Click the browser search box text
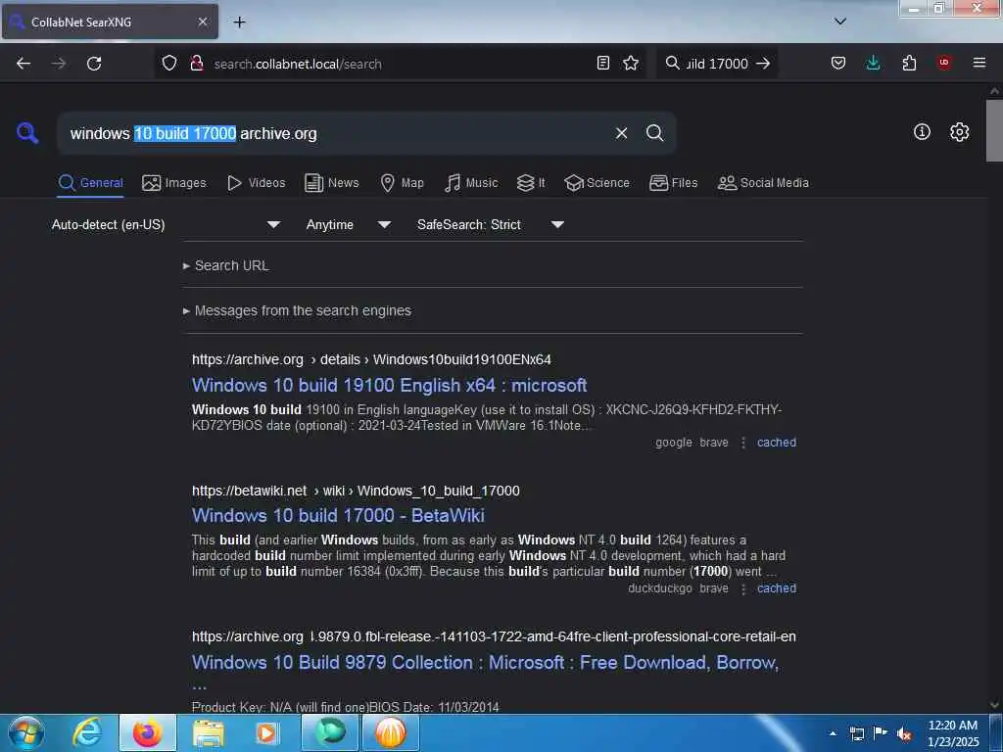This screenshot has height=752, width=1003. pyautogui.click(x=717, y=64)
